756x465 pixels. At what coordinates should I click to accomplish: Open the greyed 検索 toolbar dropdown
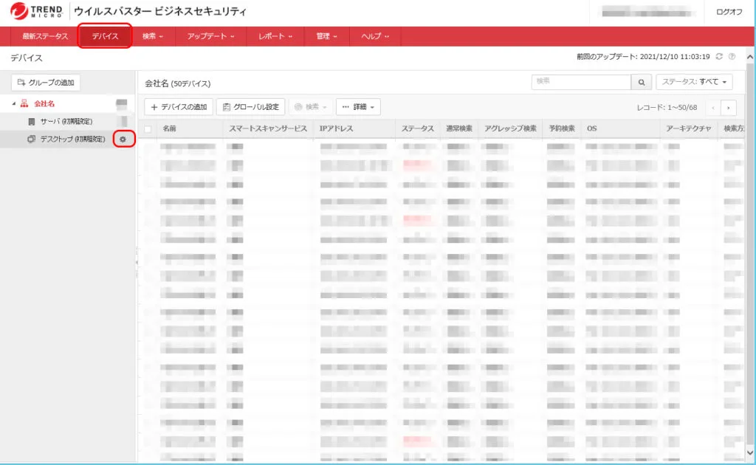click(x=311, y=107)
